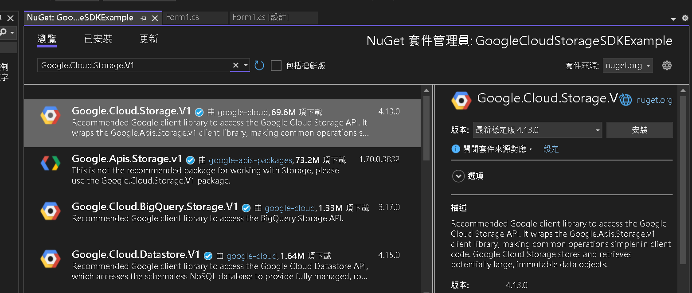Click google-cloud author link for BigQuery package
Viewport: 692px width, 293px height.
click(290, 208)
